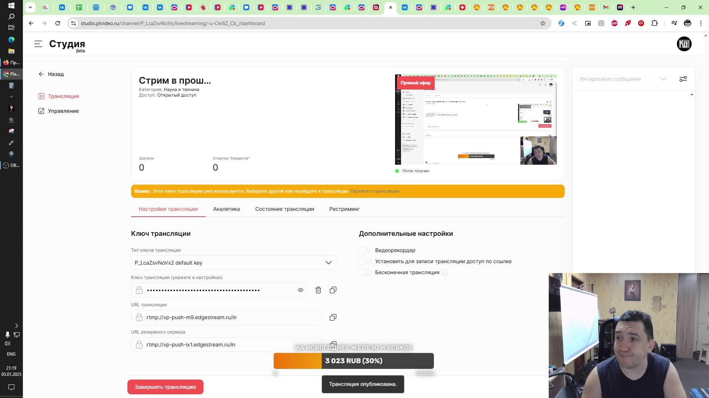
Task: Enable the Видеорекордер toggle
Action: (365, 250)
